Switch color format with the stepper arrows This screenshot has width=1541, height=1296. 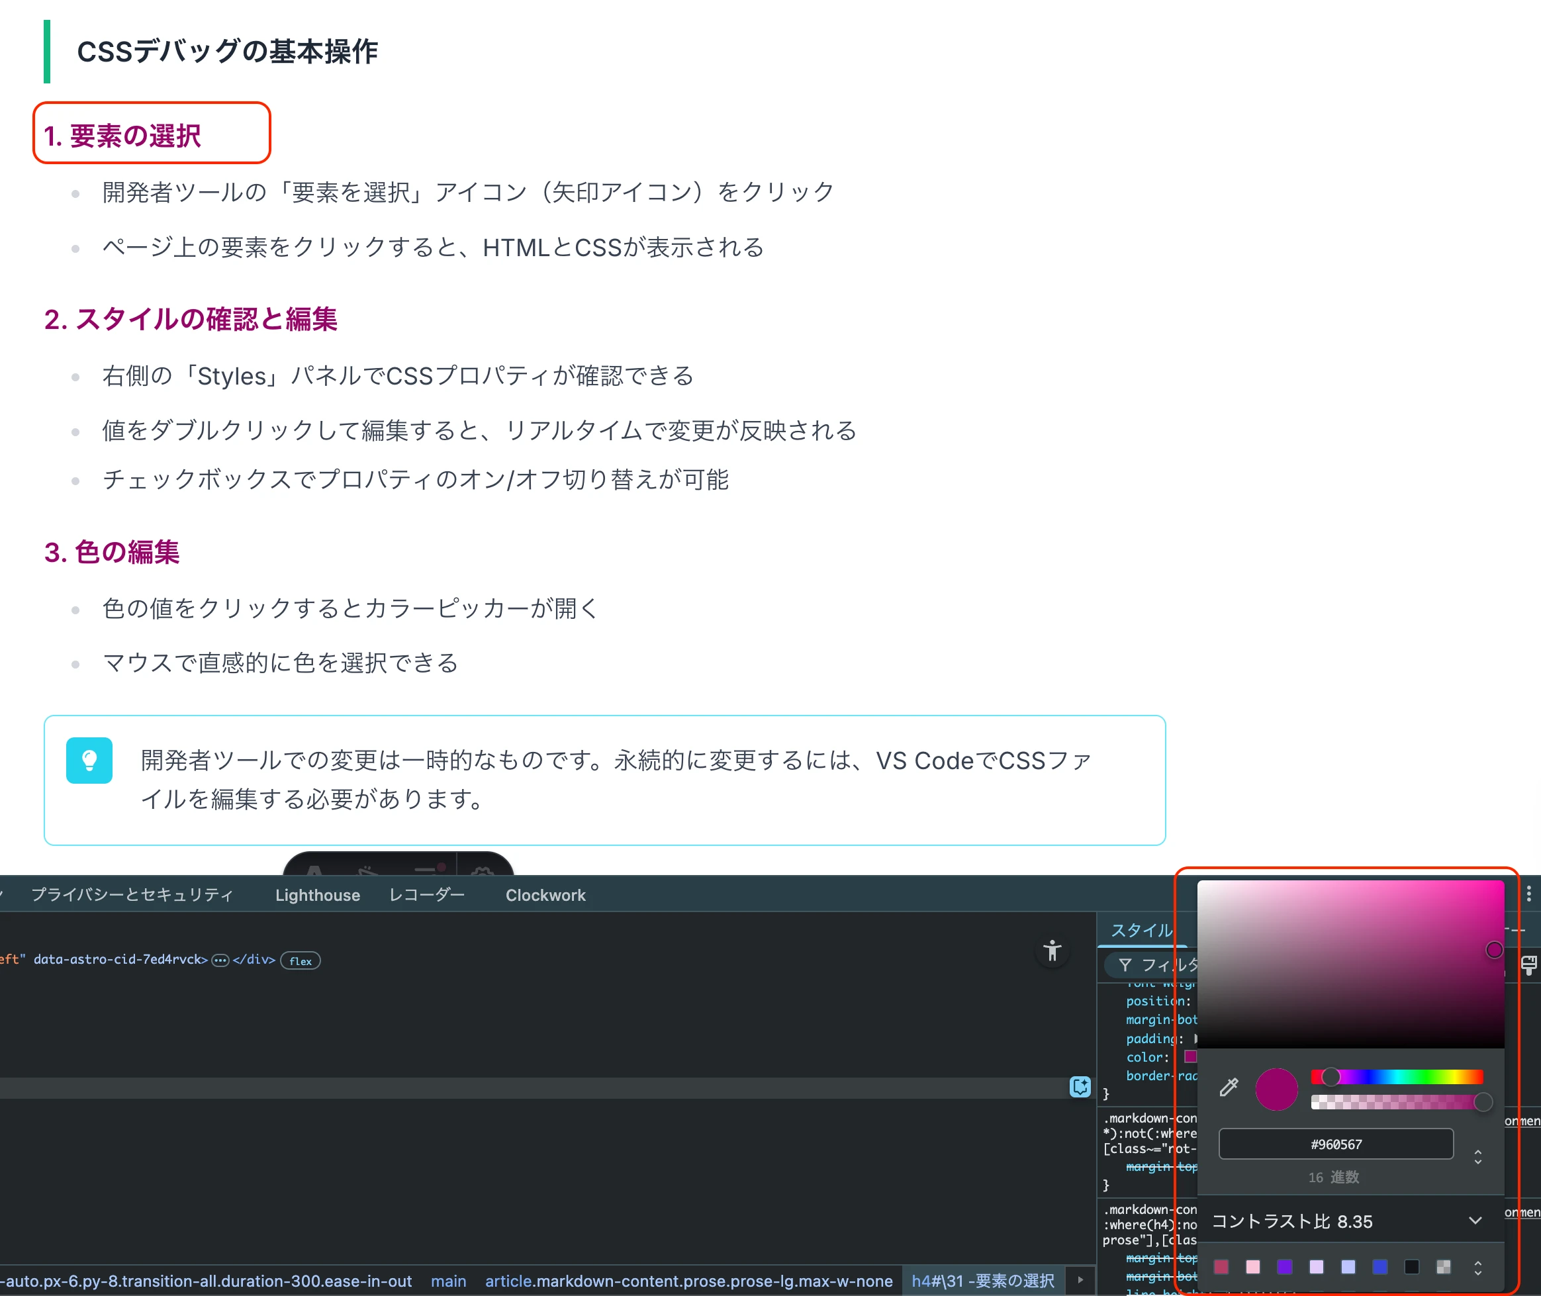[1478, 1156]
